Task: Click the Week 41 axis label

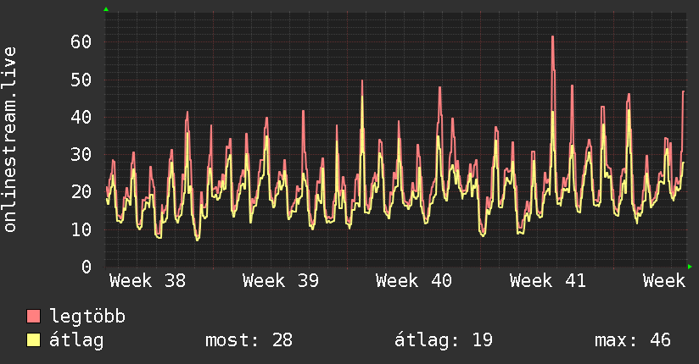Action: pos(547,281)
